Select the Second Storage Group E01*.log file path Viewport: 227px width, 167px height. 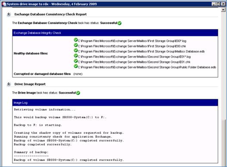[x=134, y=57]
